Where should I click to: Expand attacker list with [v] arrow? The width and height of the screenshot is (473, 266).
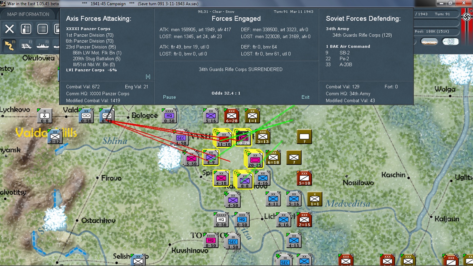click(148, 76)
